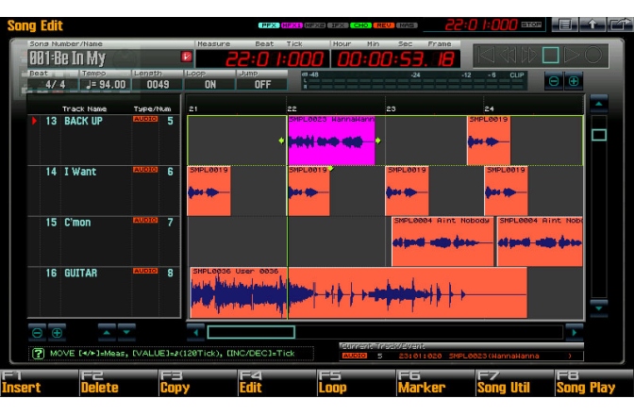
Task: Toggle the Jump OFF field
Action: 262,84
